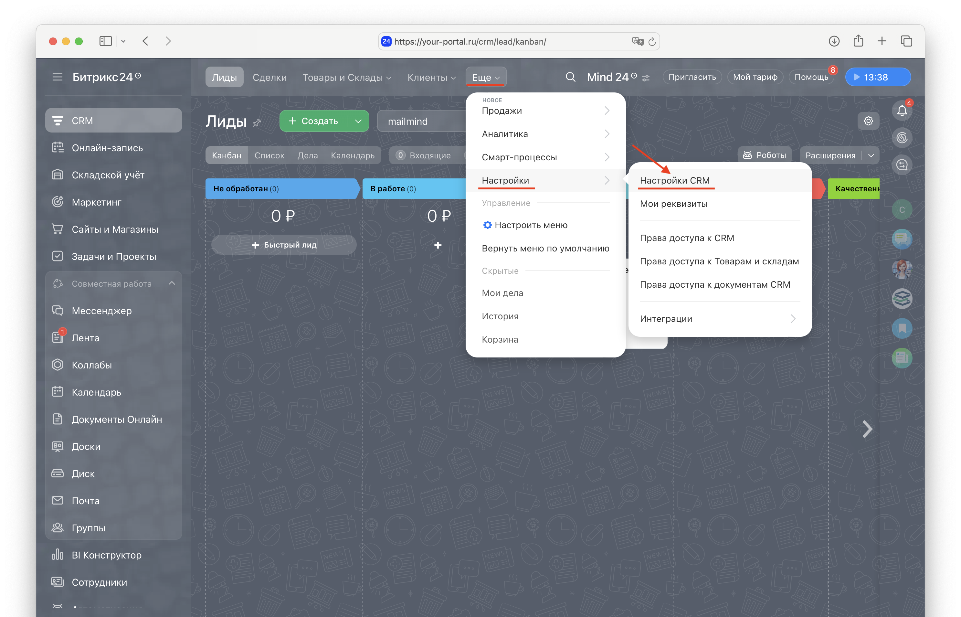Pin the Лиды page with pin icon
The height and width of the screenshot is (617, 961).
point(257,122)
